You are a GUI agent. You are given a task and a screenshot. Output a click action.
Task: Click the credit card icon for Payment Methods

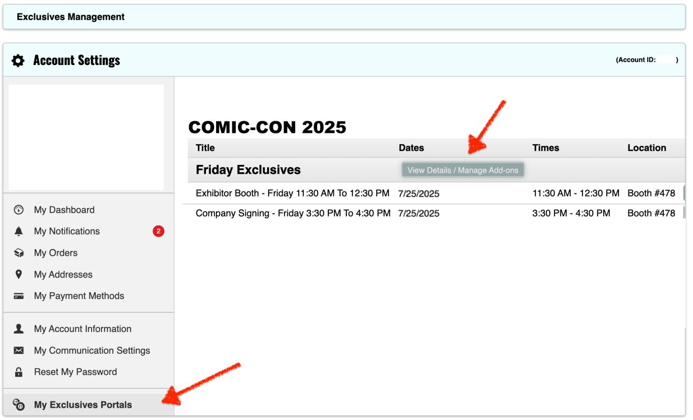[x=18, y=296]
